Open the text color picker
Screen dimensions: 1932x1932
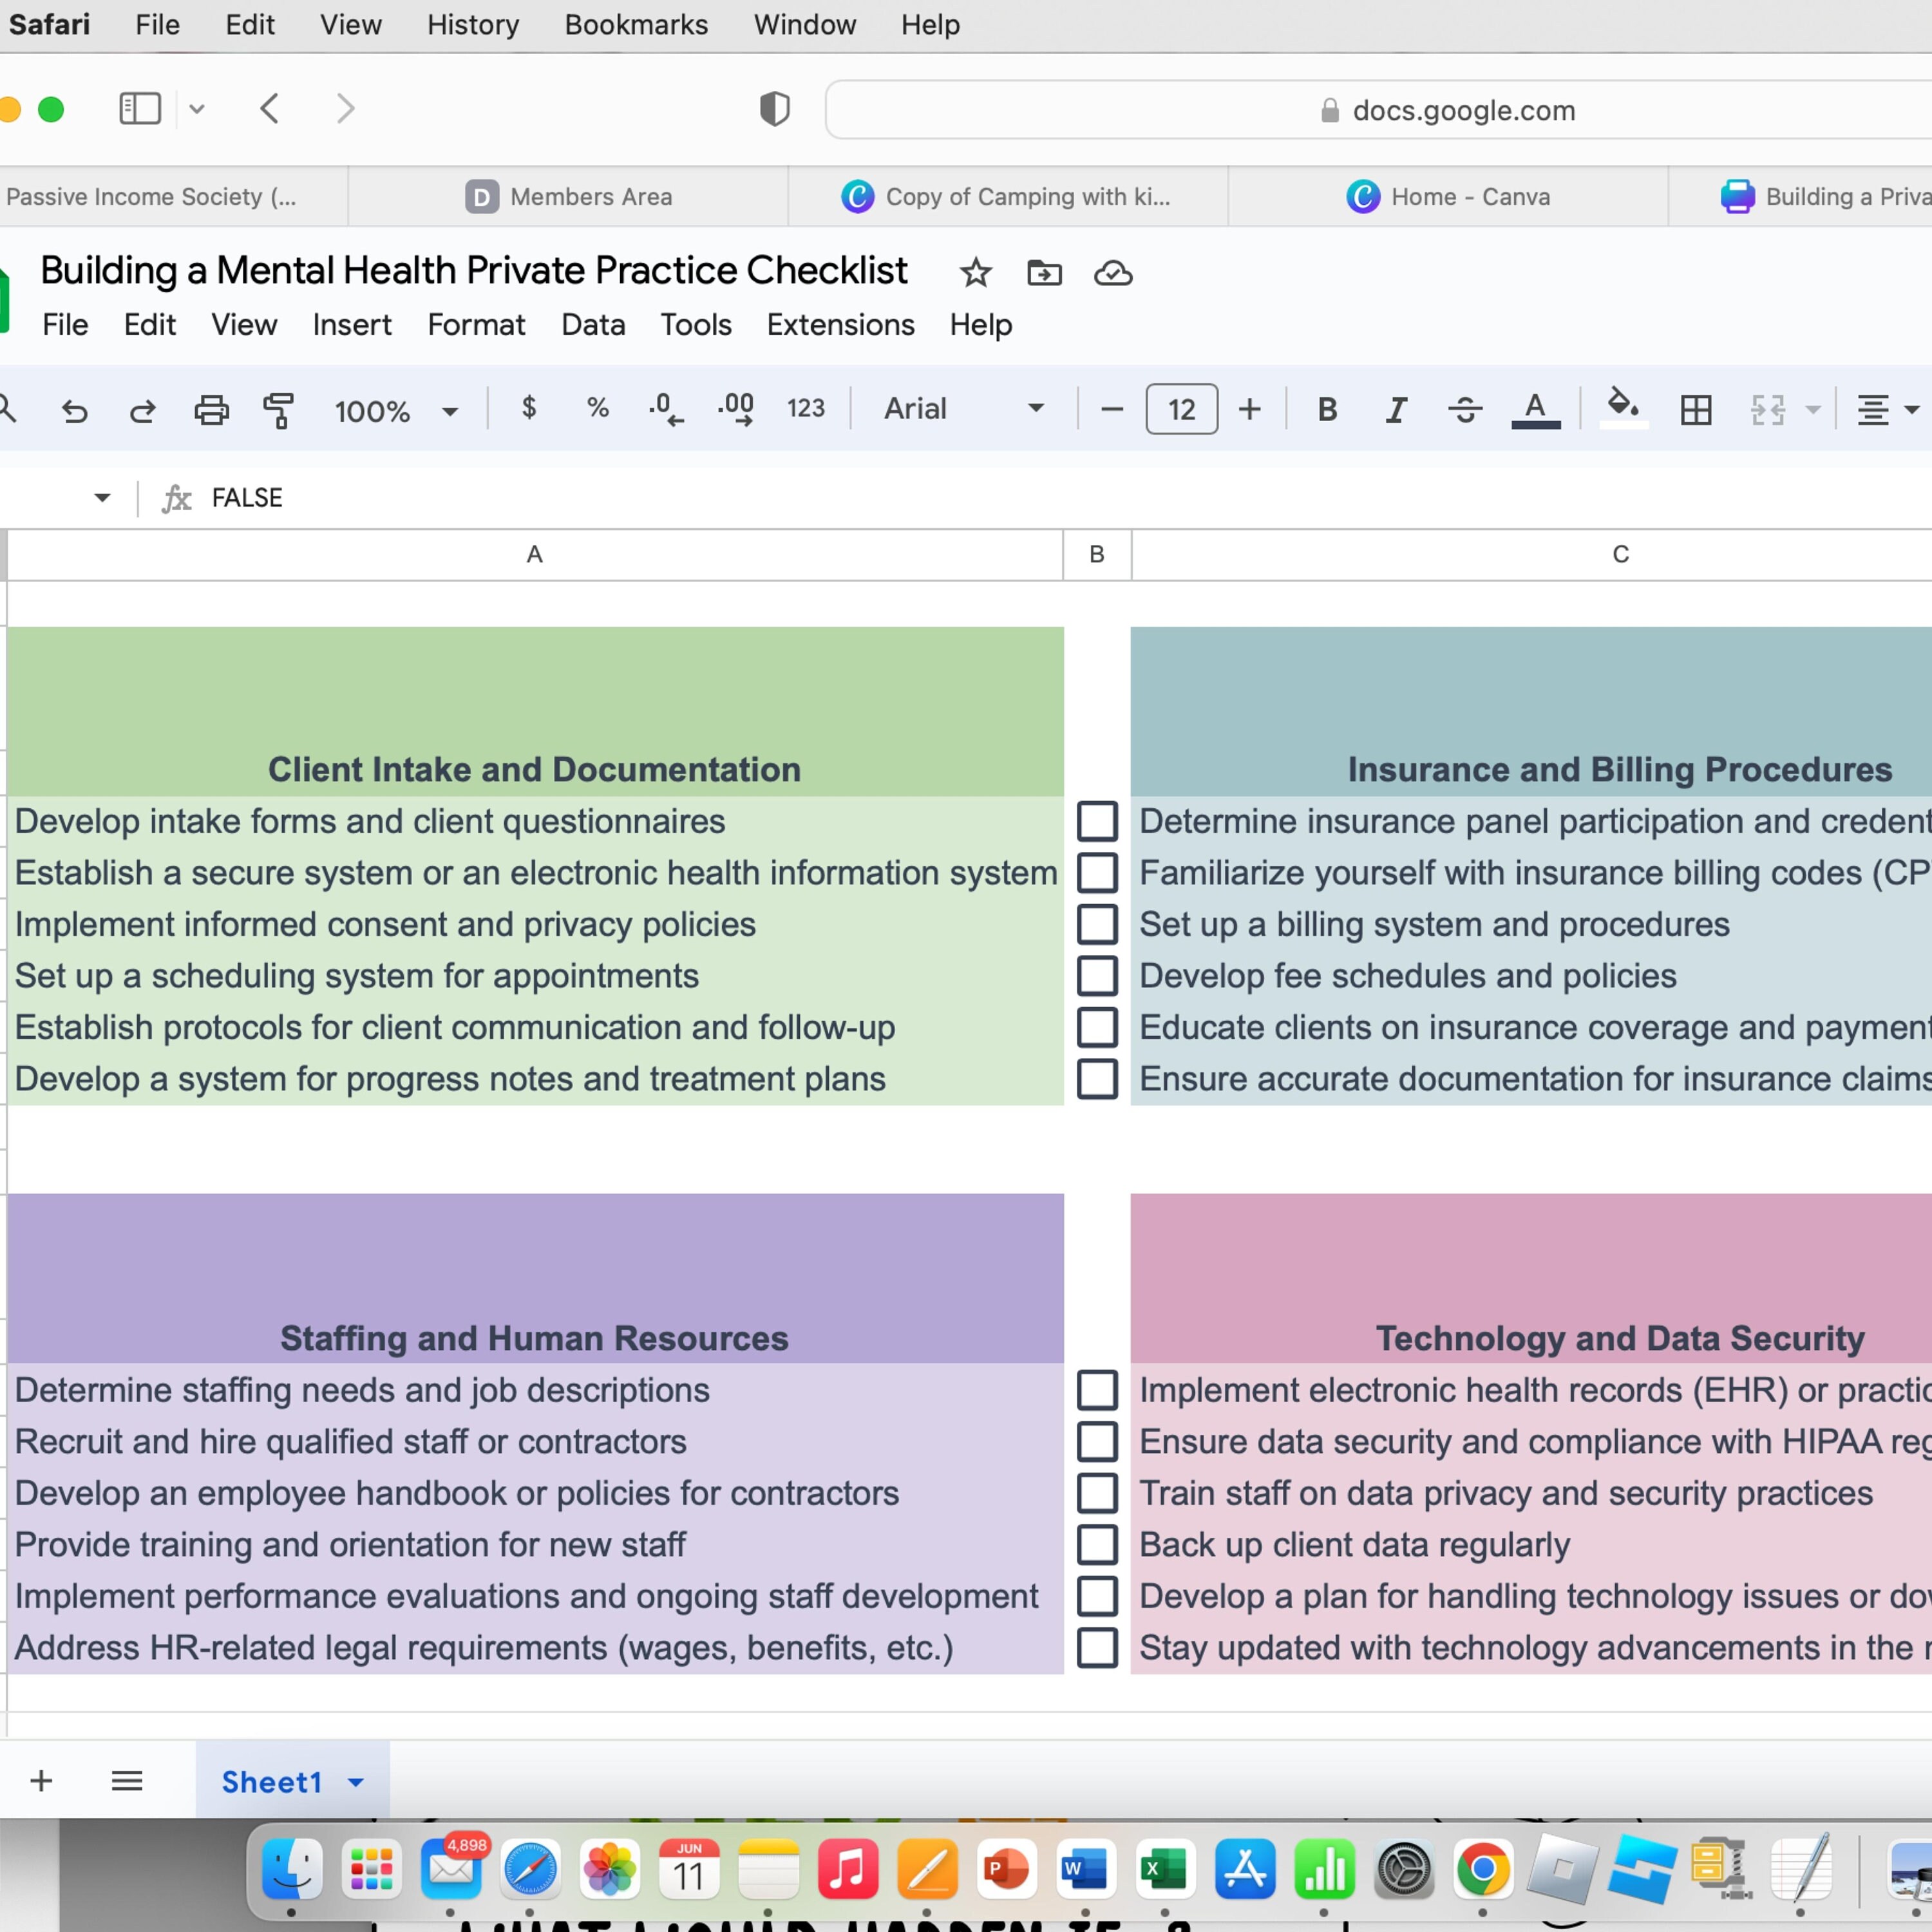(1536, 409)
